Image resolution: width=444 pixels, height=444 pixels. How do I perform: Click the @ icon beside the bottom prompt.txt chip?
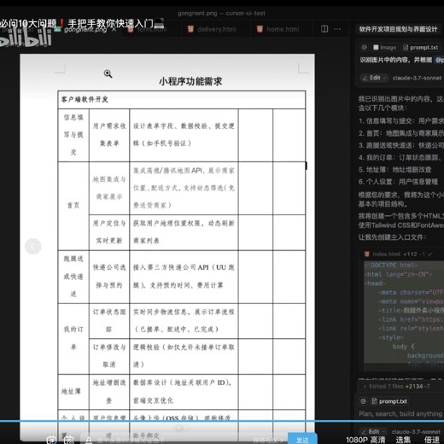(363, 401)
